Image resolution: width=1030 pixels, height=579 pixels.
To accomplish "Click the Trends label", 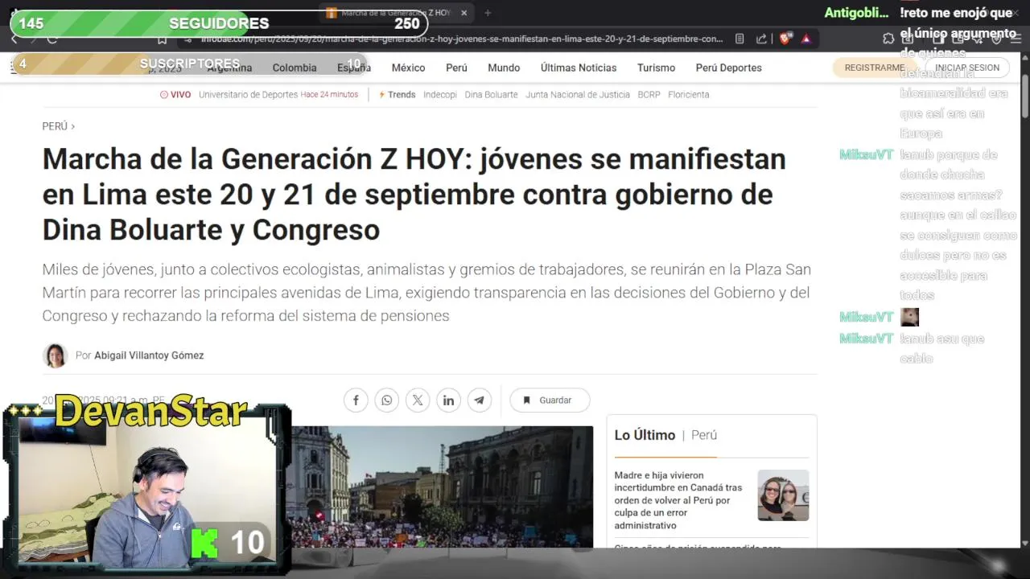I will [397, 94].
